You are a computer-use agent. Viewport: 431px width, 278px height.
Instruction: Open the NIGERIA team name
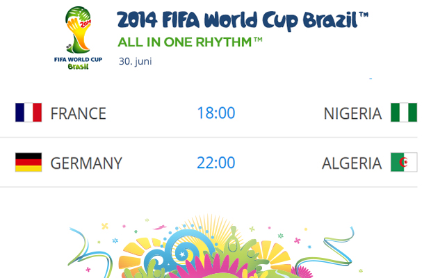[352, 113]
